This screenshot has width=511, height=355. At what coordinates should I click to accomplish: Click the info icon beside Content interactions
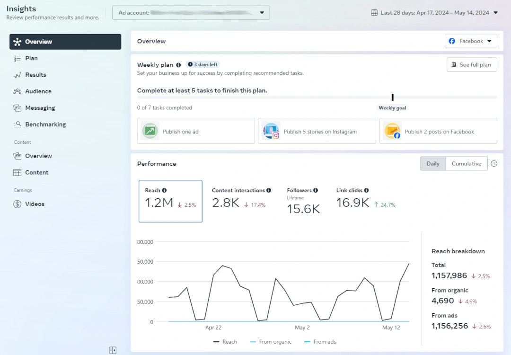pyautogui.click(x=269, y=190)
